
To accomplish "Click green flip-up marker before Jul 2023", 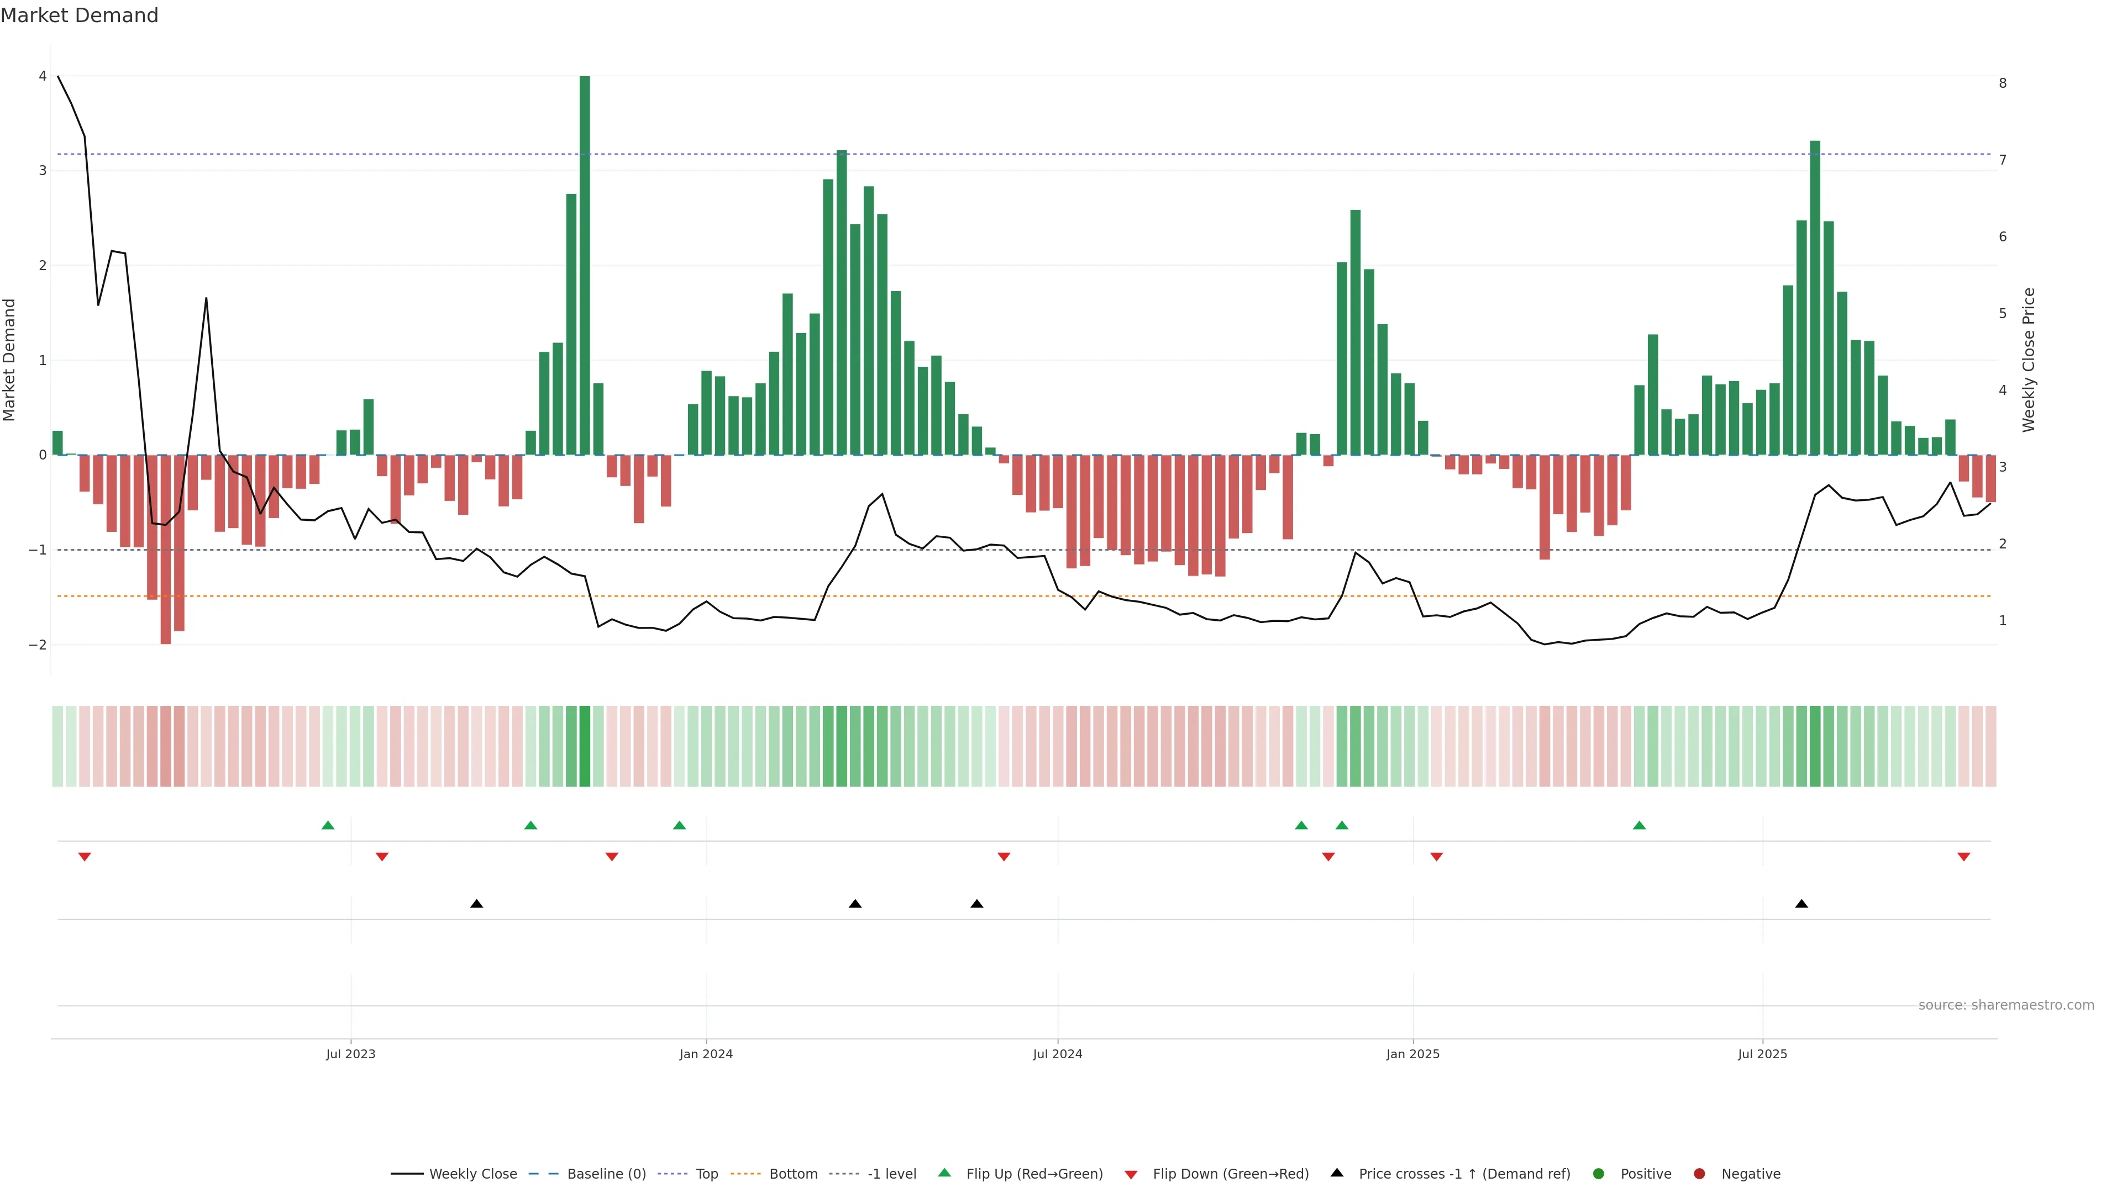I will click(x=328, y=825).
